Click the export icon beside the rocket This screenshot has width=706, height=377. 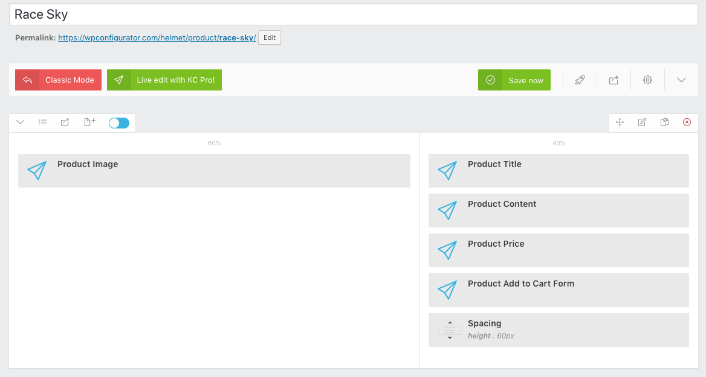point(614,80)
